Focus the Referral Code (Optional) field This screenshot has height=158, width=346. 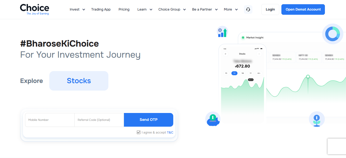(99, 120)
